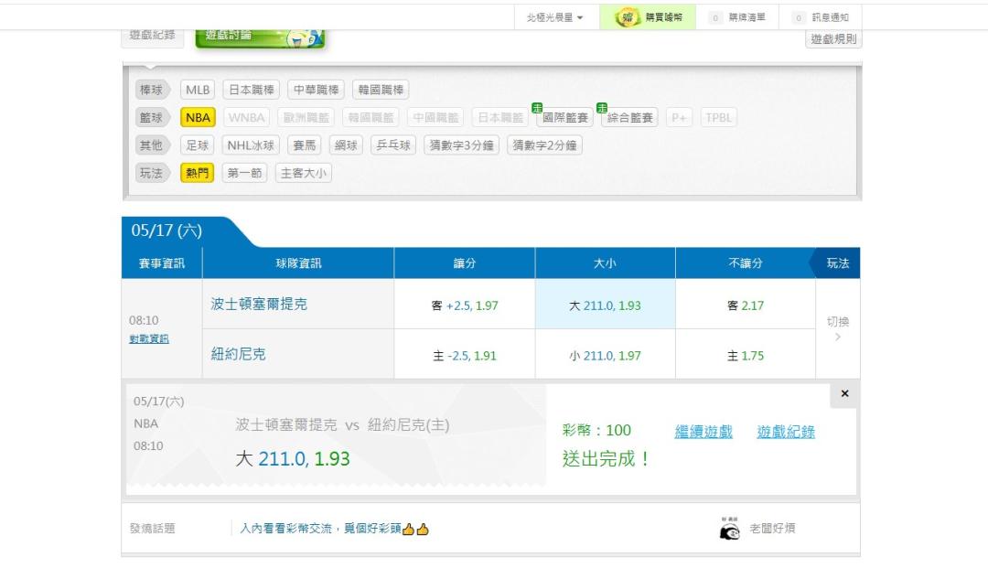Select the 綜合籃賽 filter
Screen dimensions: 988x568
click(x=630, y=118)
